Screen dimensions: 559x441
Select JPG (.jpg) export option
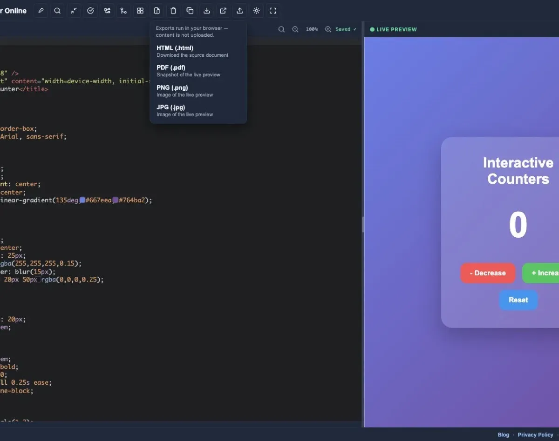pos(198,110)
